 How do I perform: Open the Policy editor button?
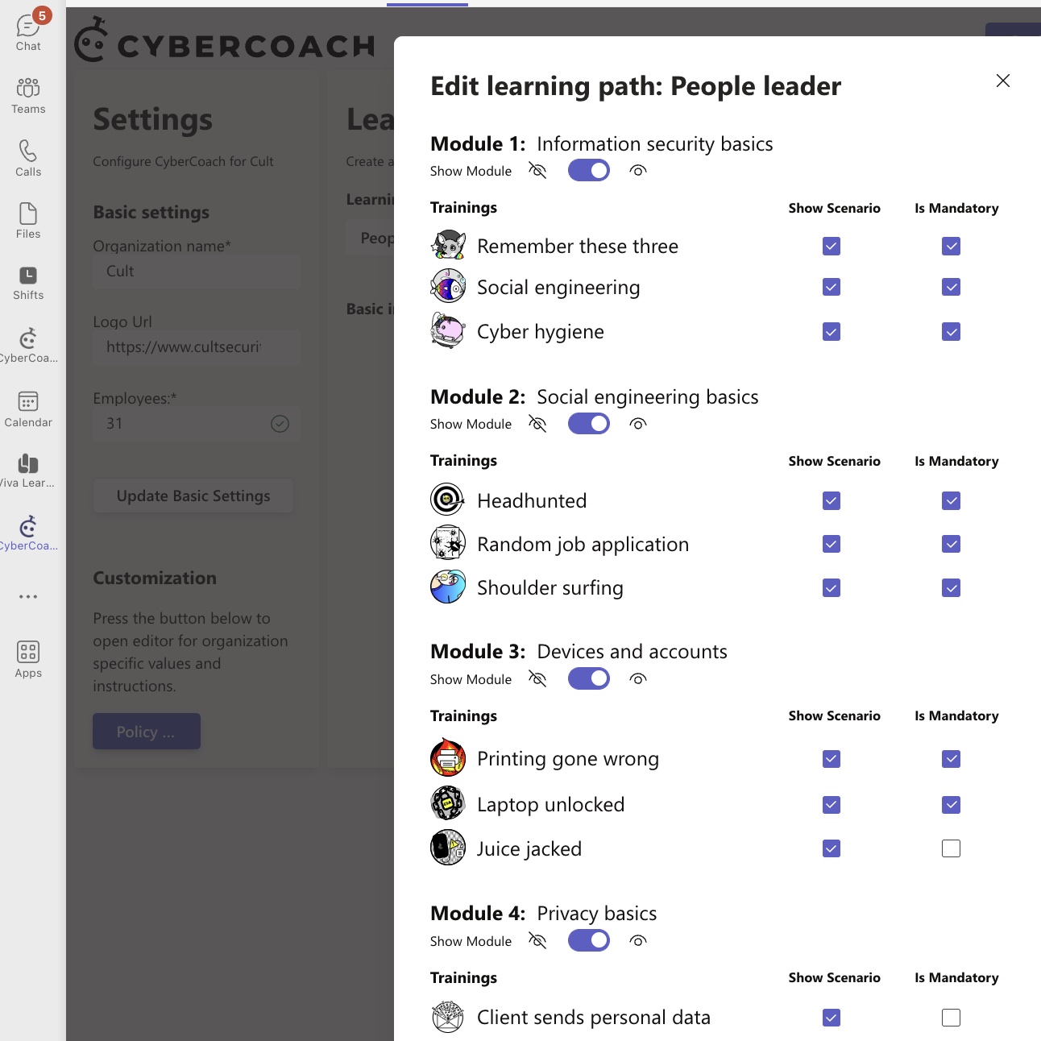[x=146, y=731]
